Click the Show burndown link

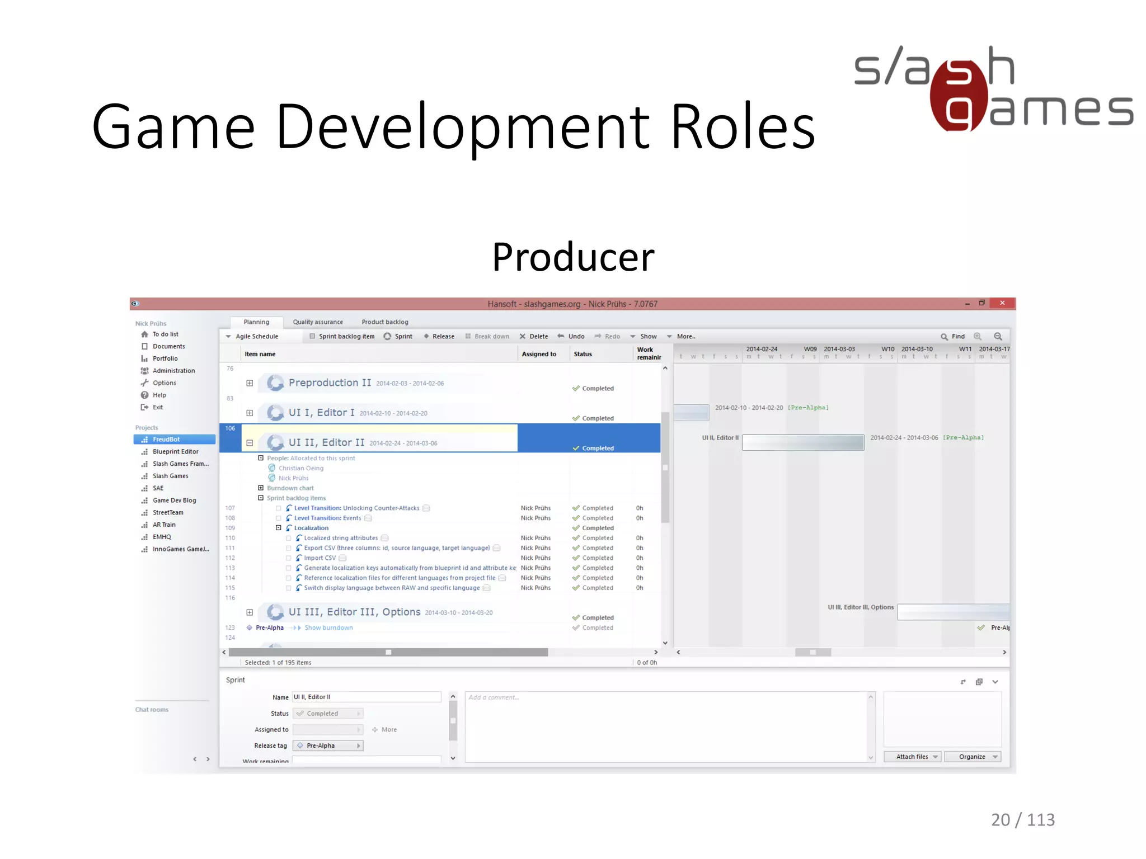tap(328, 628)
